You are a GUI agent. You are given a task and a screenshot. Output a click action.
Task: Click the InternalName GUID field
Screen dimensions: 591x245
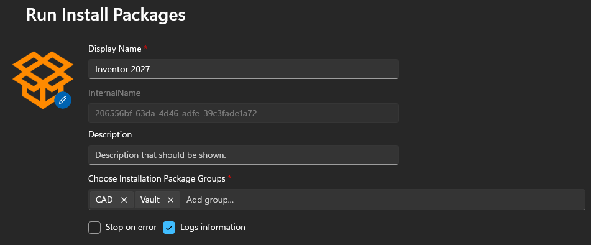pos(244,113)
